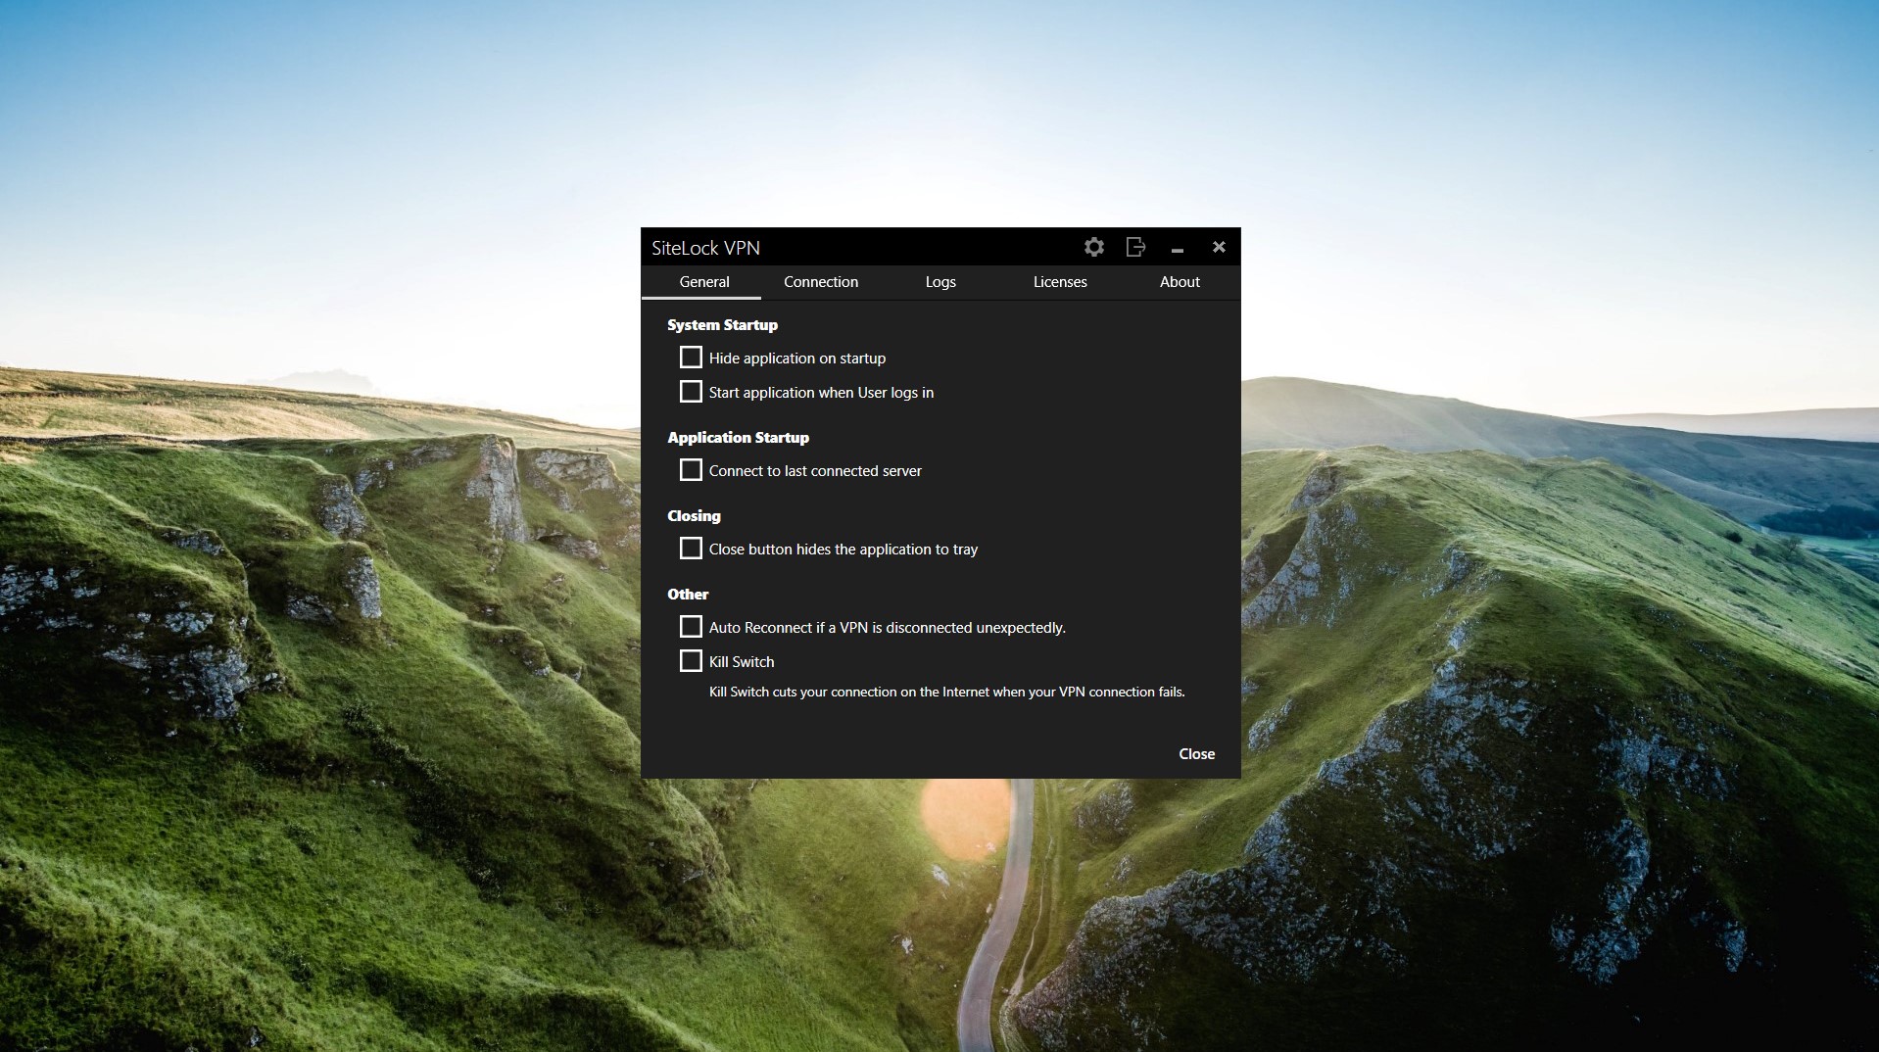Toggle Auto Reconnect checkbox

coord(691,627)
